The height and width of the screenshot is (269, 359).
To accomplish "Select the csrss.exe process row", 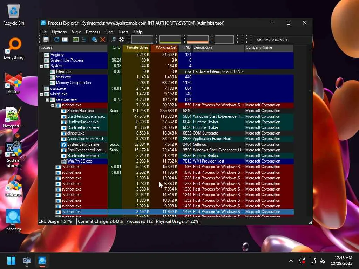I will [x=166, y=88].
